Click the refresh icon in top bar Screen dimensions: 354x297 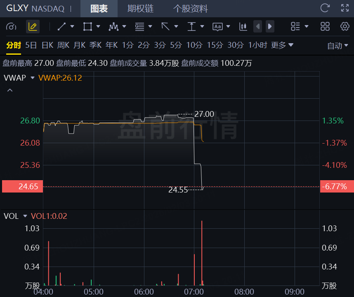[325, 8]
